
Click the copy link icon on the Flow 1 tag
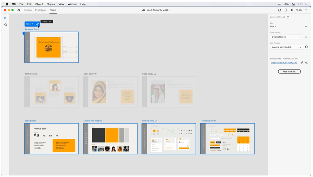[37, 24]
